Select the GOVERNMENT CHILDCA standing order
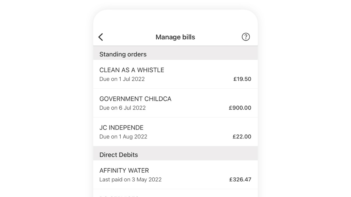This screenshot has height=197, width=351. pos(175,103)
